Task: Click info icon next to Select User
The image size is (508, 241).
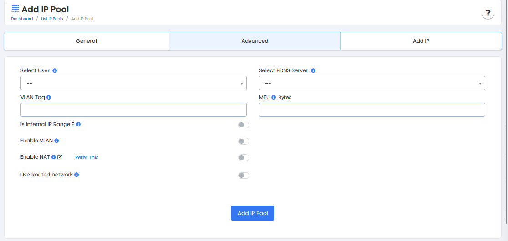Action: (x=55, y=71)
